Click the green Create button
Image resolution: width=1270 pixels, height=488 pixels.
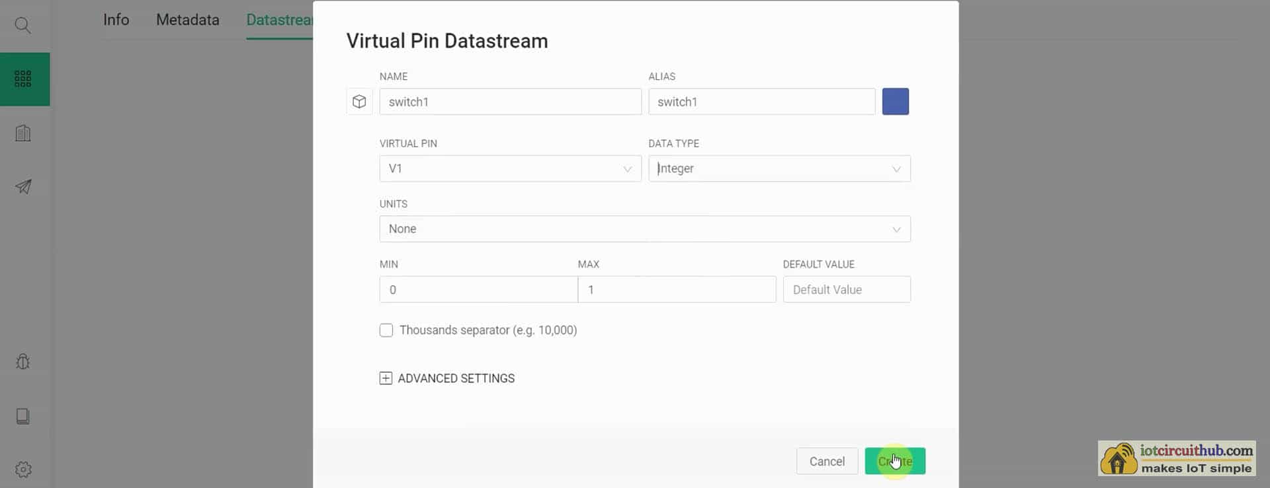[895, 462]
